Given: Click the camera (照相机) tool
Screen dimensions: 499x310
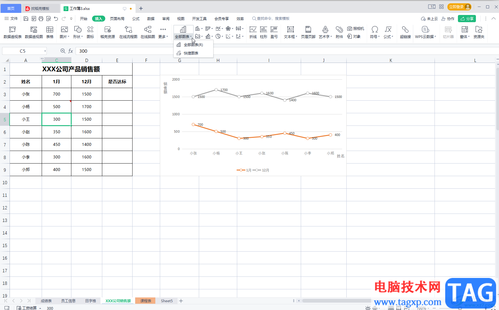Looking at the screenshot, I should tap(356, 28).
